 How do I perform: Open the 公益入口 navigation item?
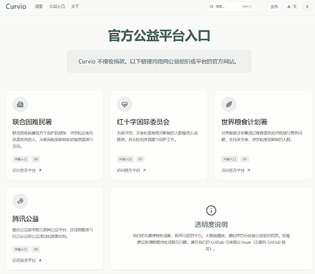(x=57, y=7)
